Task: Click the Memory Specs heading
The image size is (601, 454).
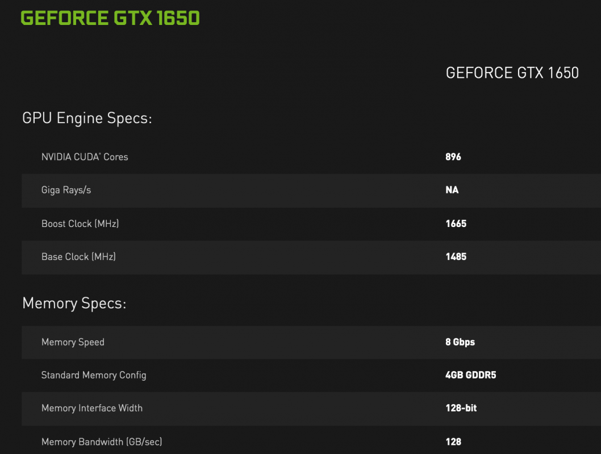Action: tap(74, 304)
